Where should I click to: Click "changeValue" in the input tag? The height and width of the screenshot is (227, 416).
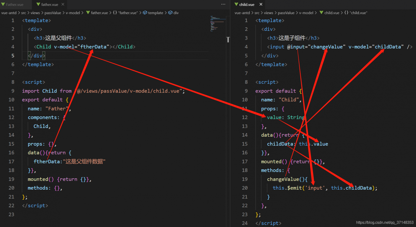(327, 47)
